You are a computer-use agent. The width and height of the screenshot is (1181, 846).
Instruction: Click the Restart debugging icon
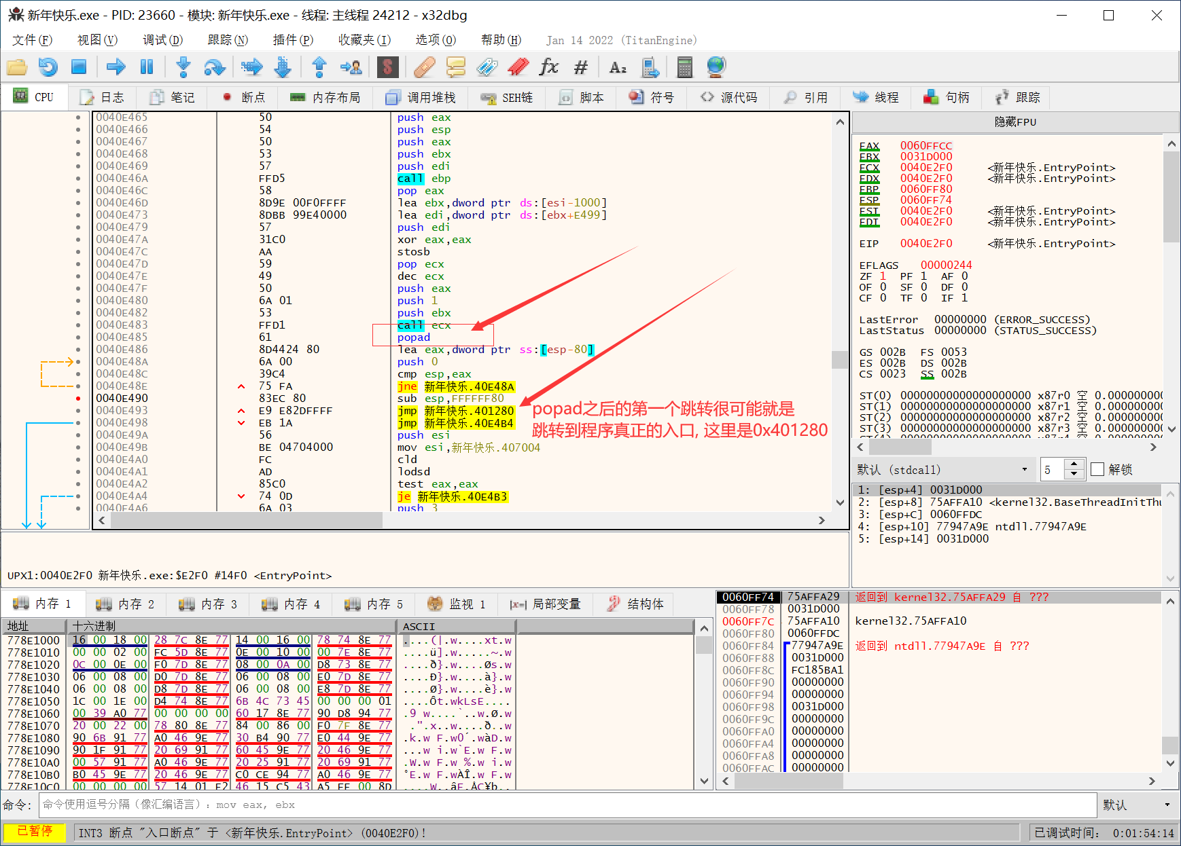point(48,67)
